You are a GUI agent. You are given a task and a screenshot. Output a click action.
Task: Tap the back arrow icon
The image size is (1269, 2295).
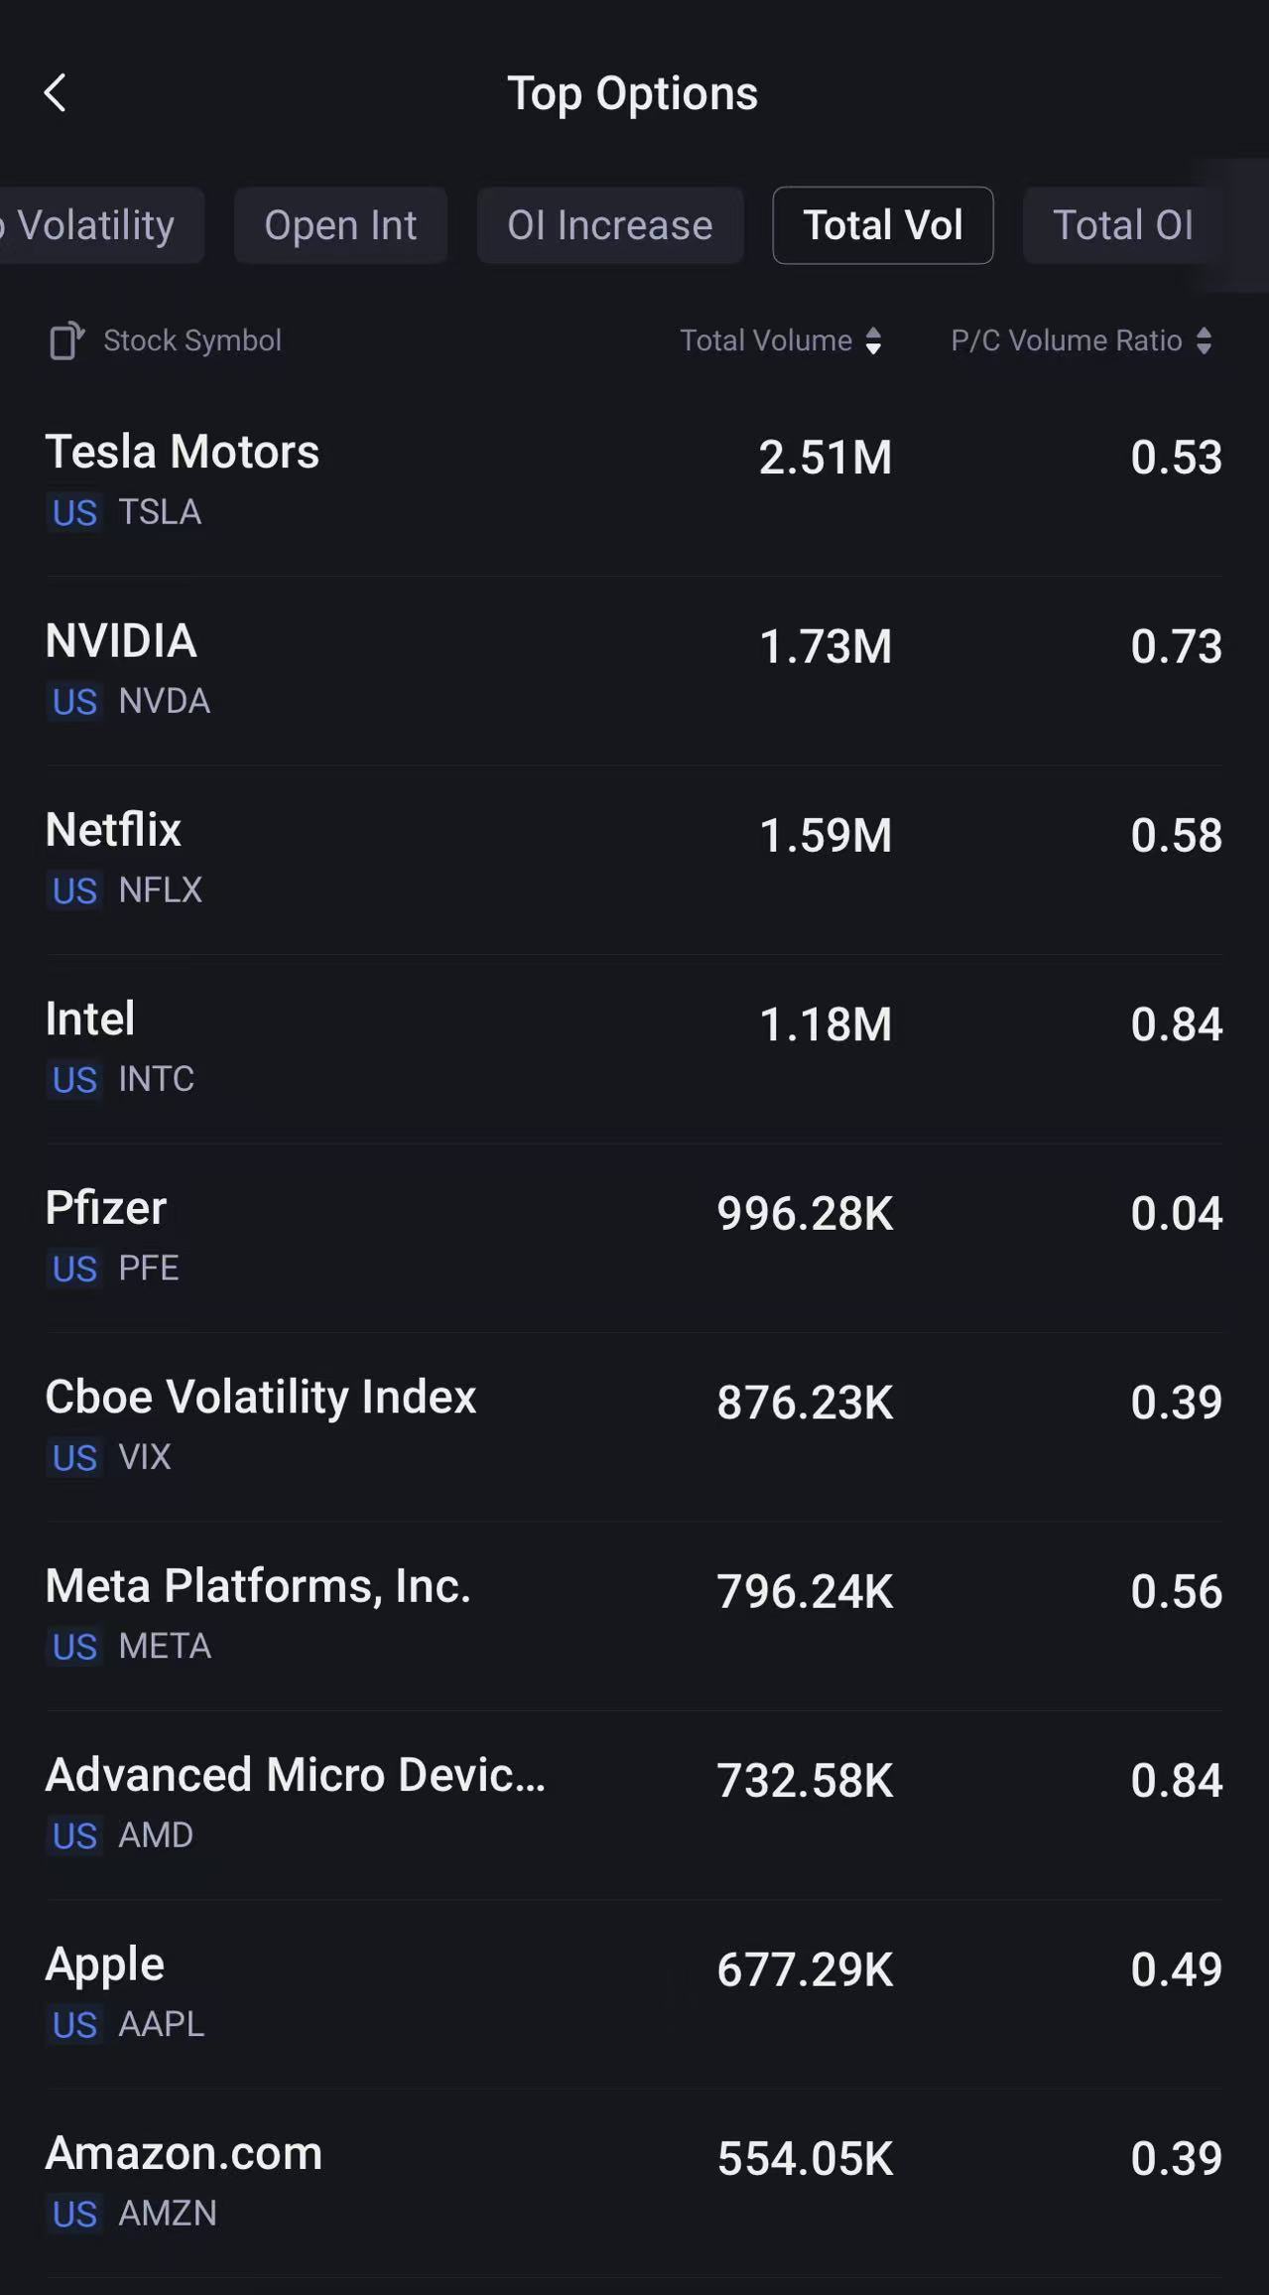pyautogui.click(x=56, y=93)
